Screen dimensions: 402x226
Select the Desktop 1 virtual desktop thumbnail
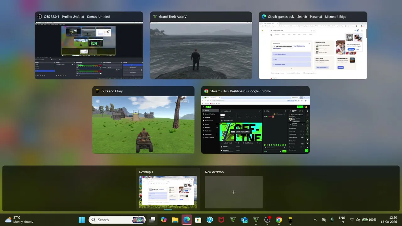point(168,192)
